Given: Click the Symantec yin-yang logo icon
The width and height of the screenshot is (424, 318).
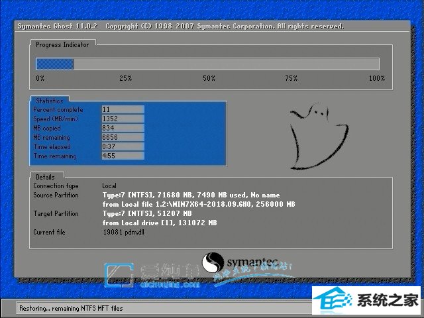Looking at the screenshot, I should pyautogui.click(x=213, y=262).
